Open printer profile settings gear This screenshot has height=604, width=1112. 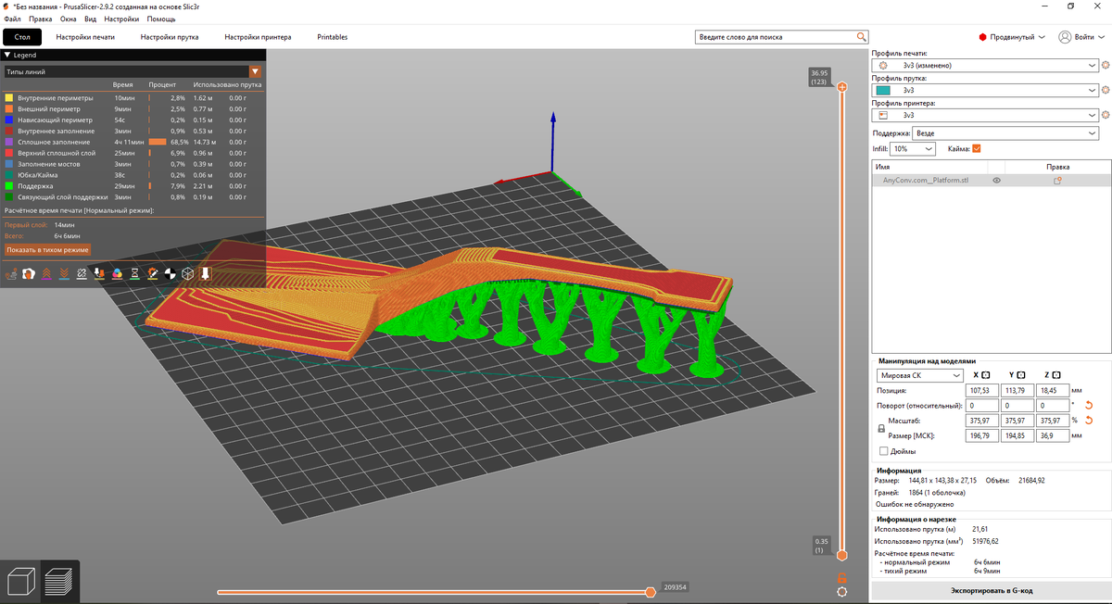pyautogui.click(x=1106, y=116)
